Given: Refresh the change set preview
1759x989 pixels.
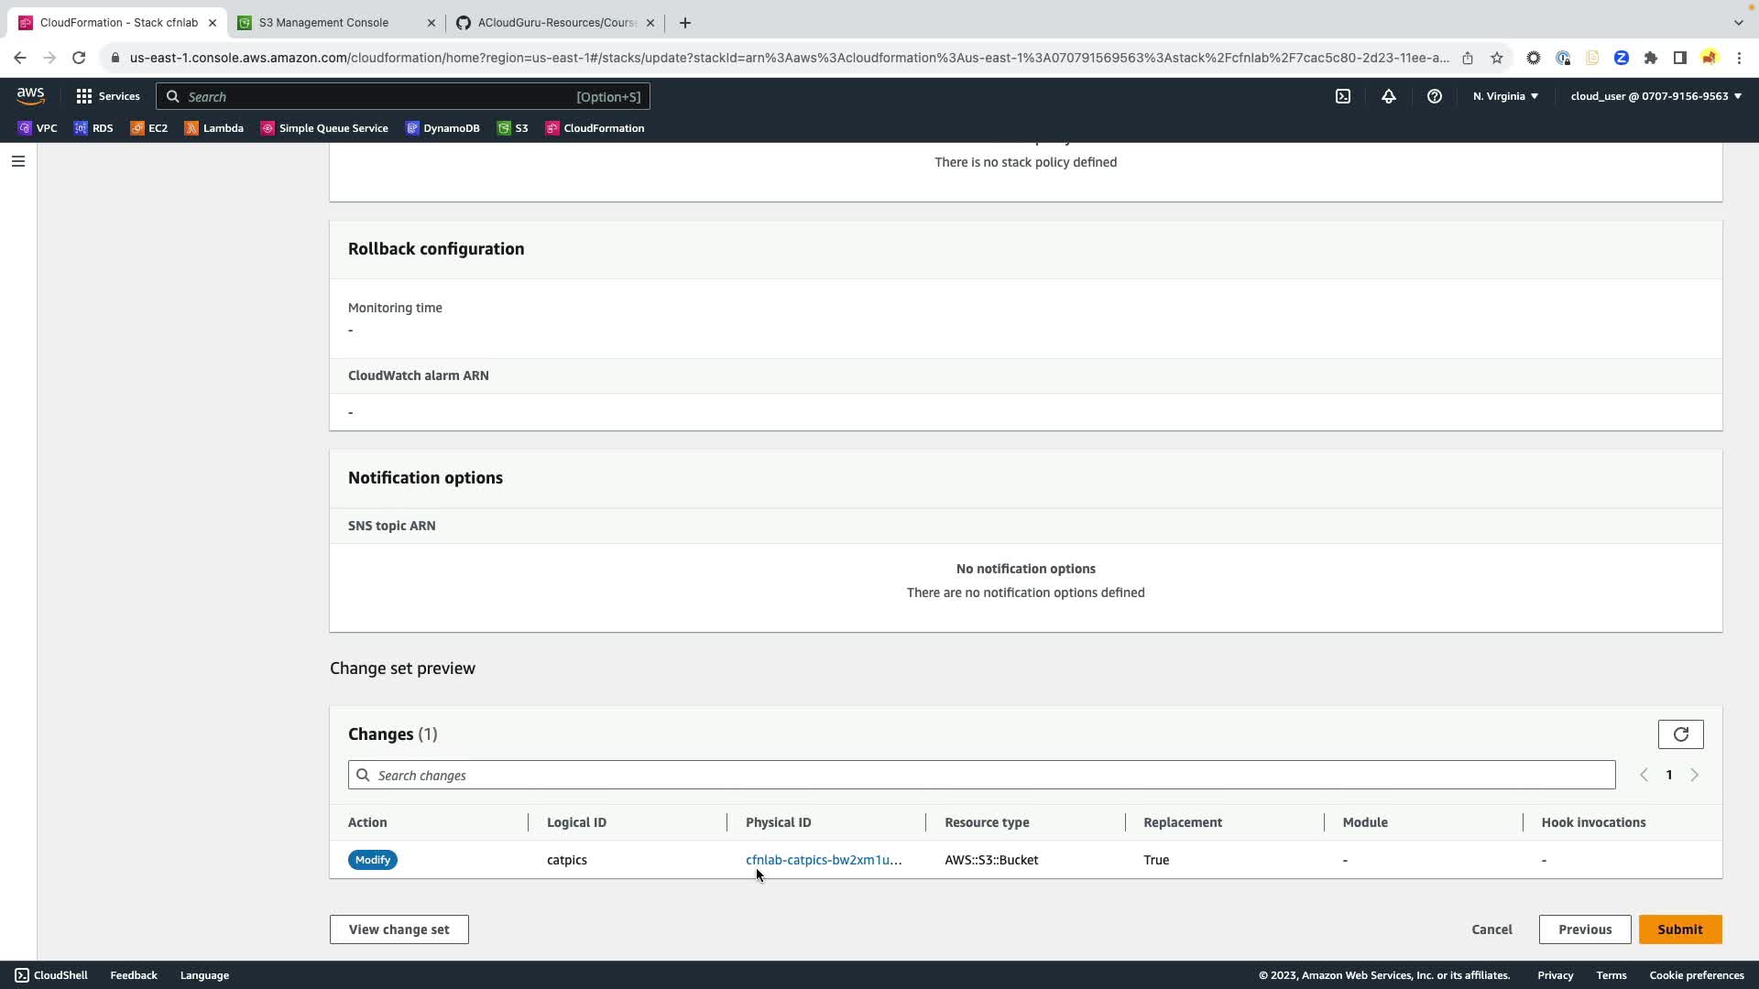Looking at the screenshot, I should pos(1680,734).
